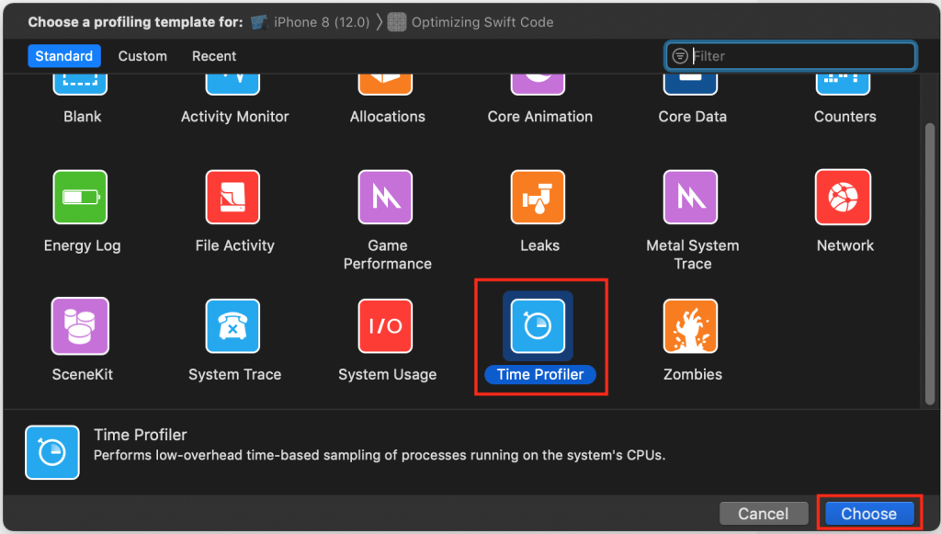
Task: Select the SceneKit template icon
Action: pos(81,326)
